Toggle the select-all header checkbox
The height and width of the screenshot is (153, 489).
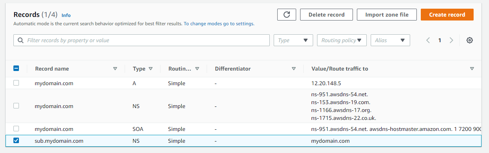tap(16, 68)
